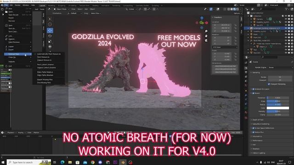Toggle Viewport Denoising checkbox

pos(269,84)
